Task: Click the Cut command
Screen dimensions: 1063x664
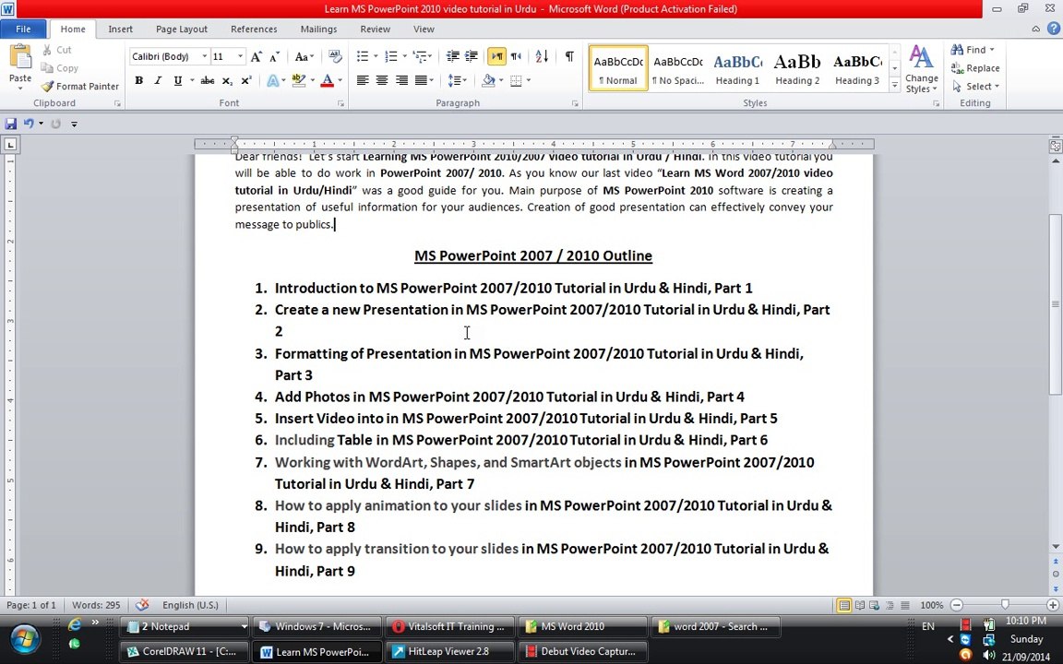Action: (x=57, y=50)
